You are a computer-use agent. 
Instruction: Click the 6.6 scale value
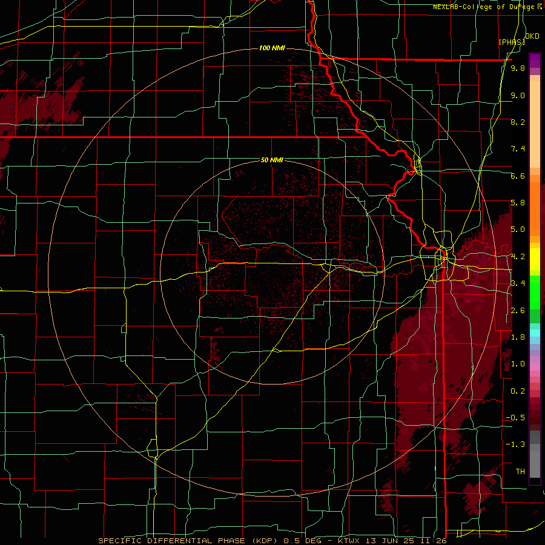518,176
